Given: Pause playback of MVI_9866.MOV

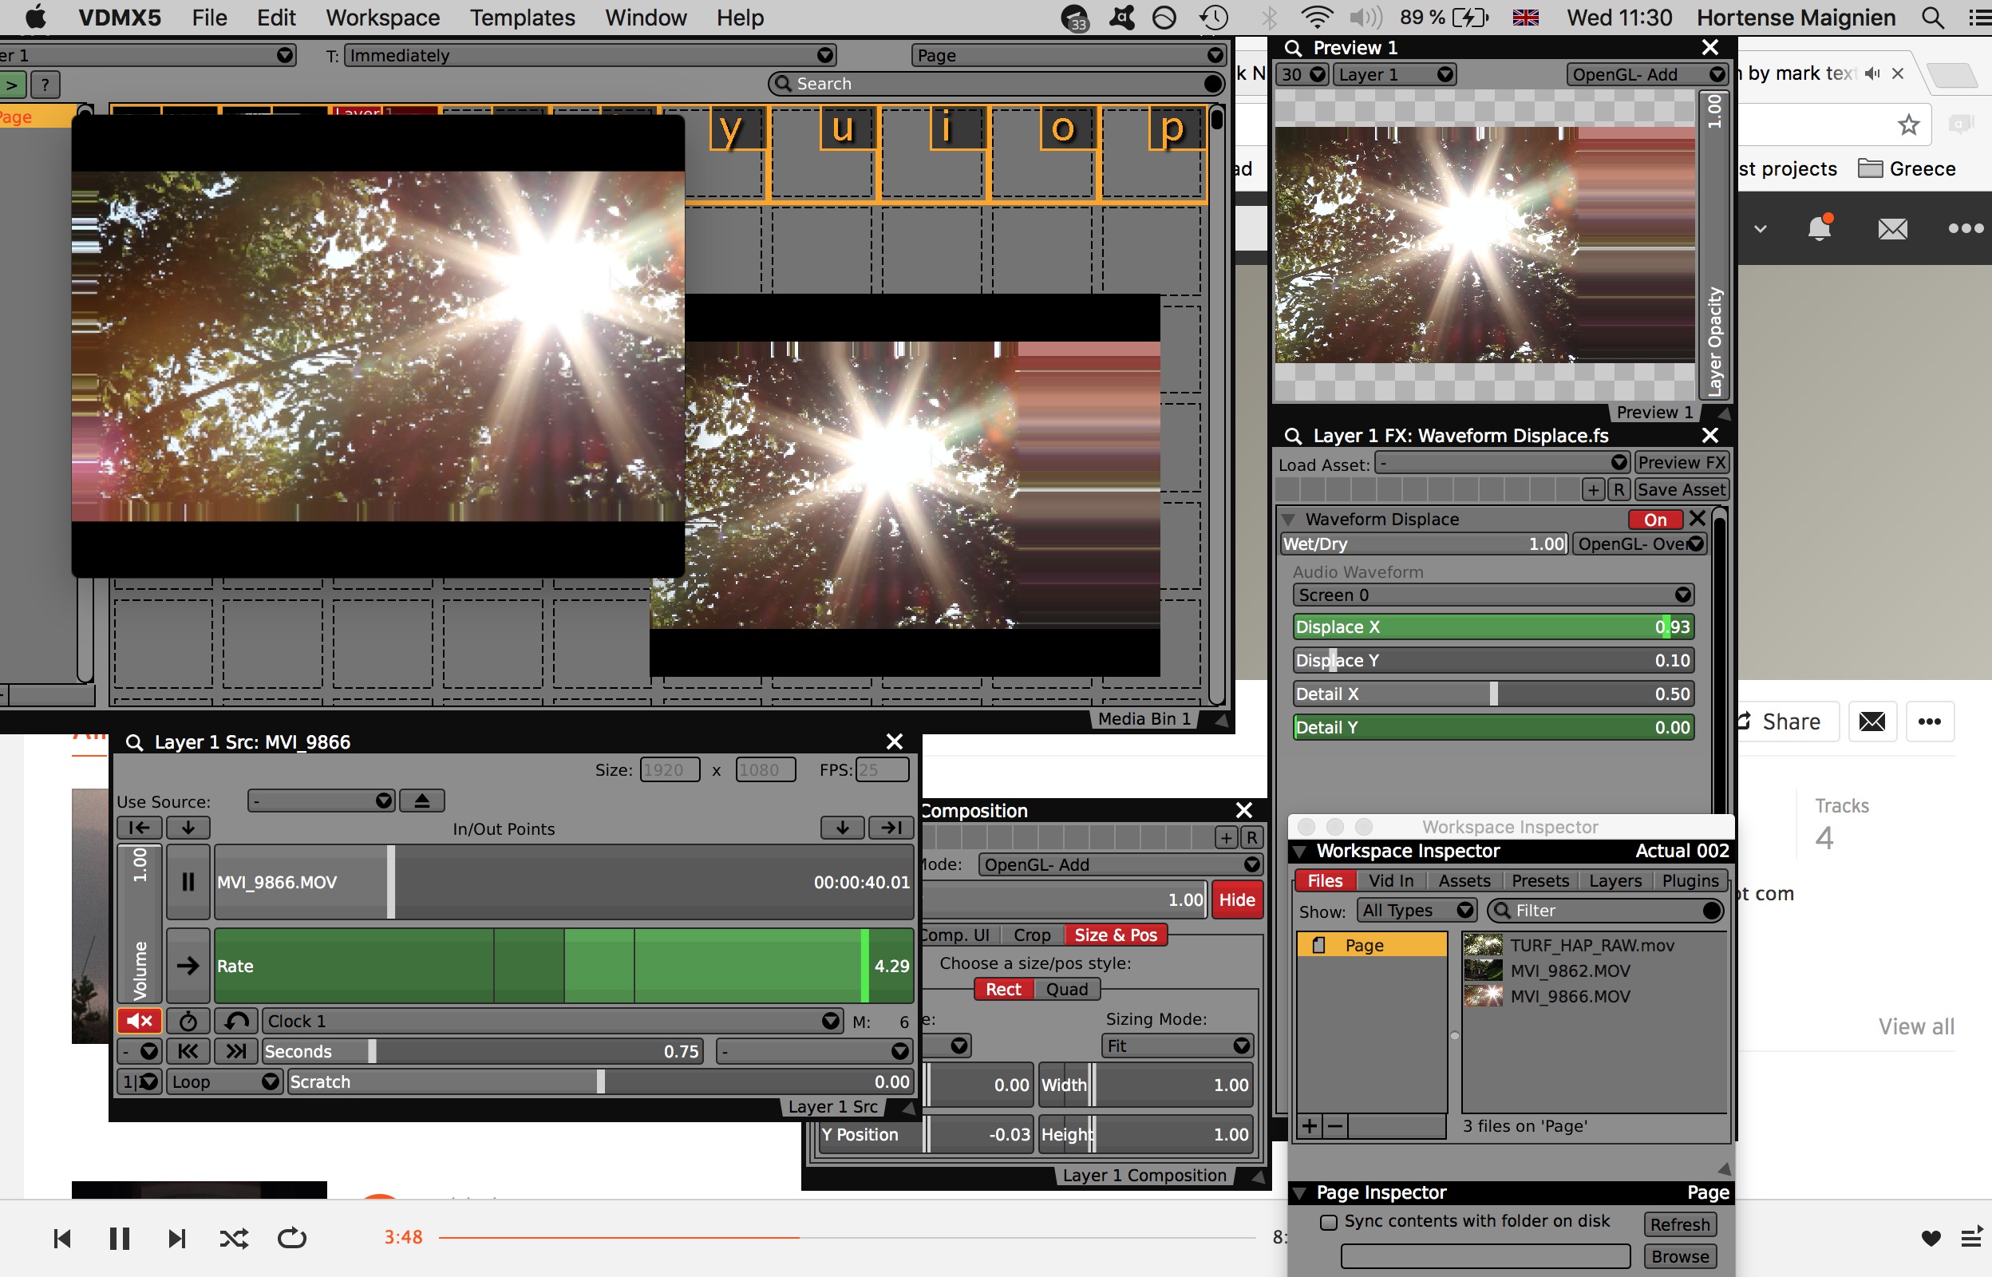Looking at the screenshot, I should [188, 881].
